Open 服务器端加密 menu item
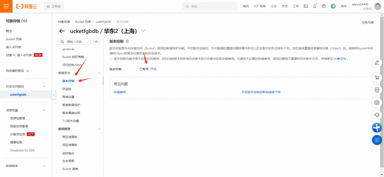The height and width of the screenshot is (177, 384). click(x=71, y=113)
